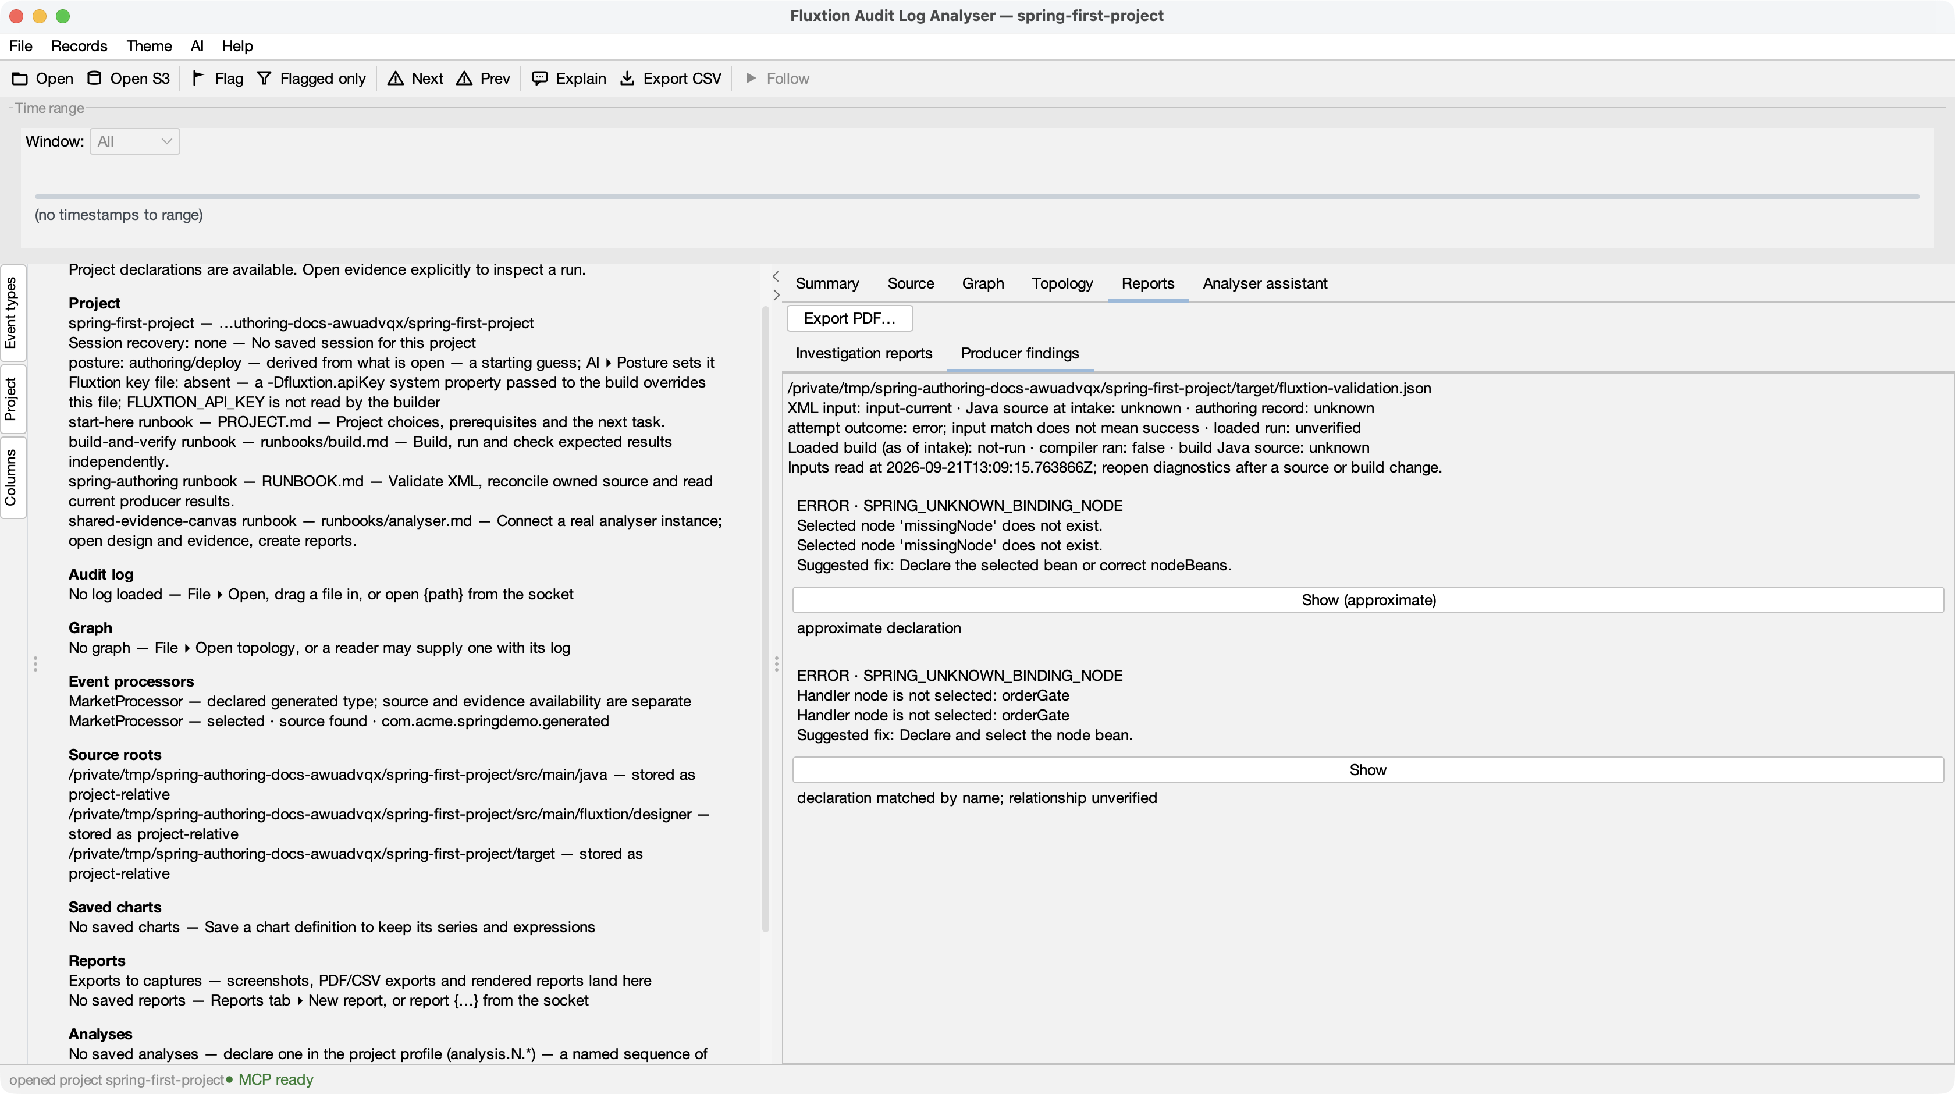Click 'Suggested fix: Declare and select the node bean.'
The image size is (1955, 1094).
coord(964,735)
